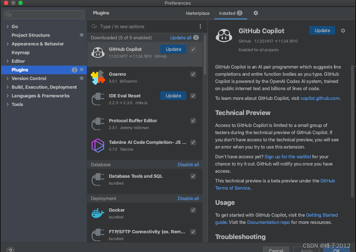Viewport: 356px width, 252px height.
Task: Click the large GitHub Copilot logo in details
Action: 224,36
